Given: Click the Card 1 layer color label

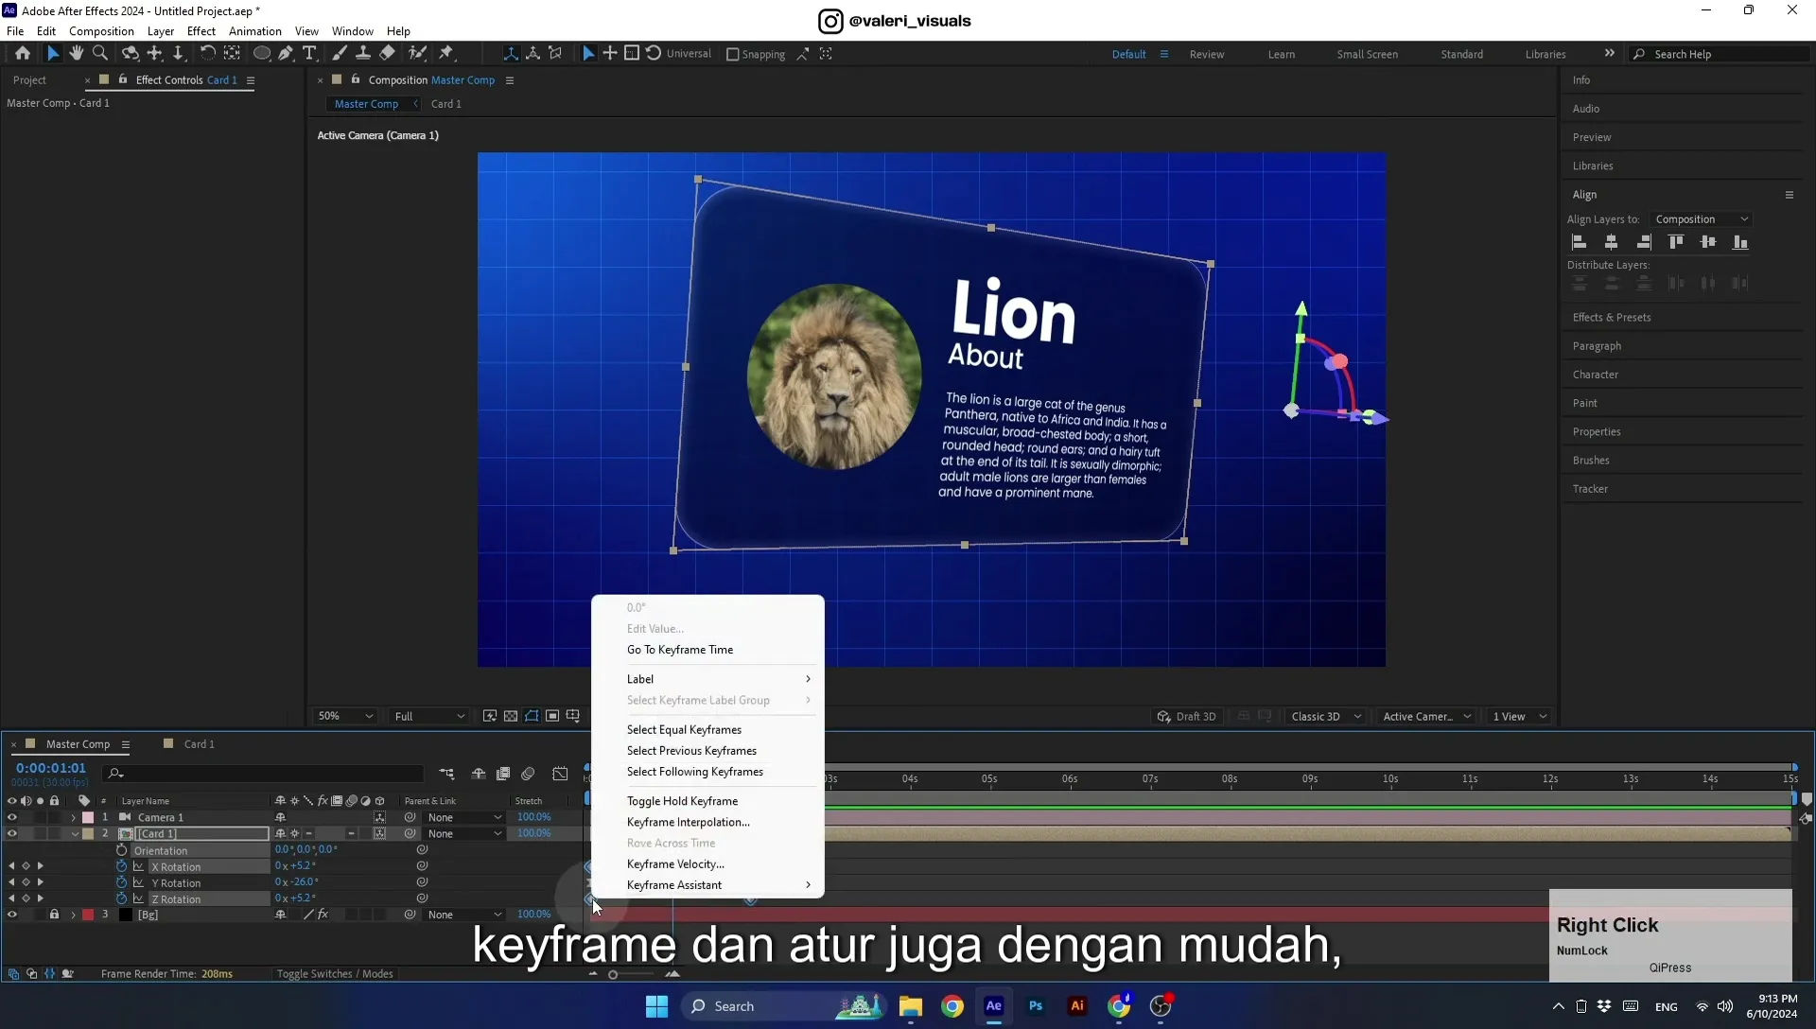Looking at the screenshot, I should [x=88, y=833].
